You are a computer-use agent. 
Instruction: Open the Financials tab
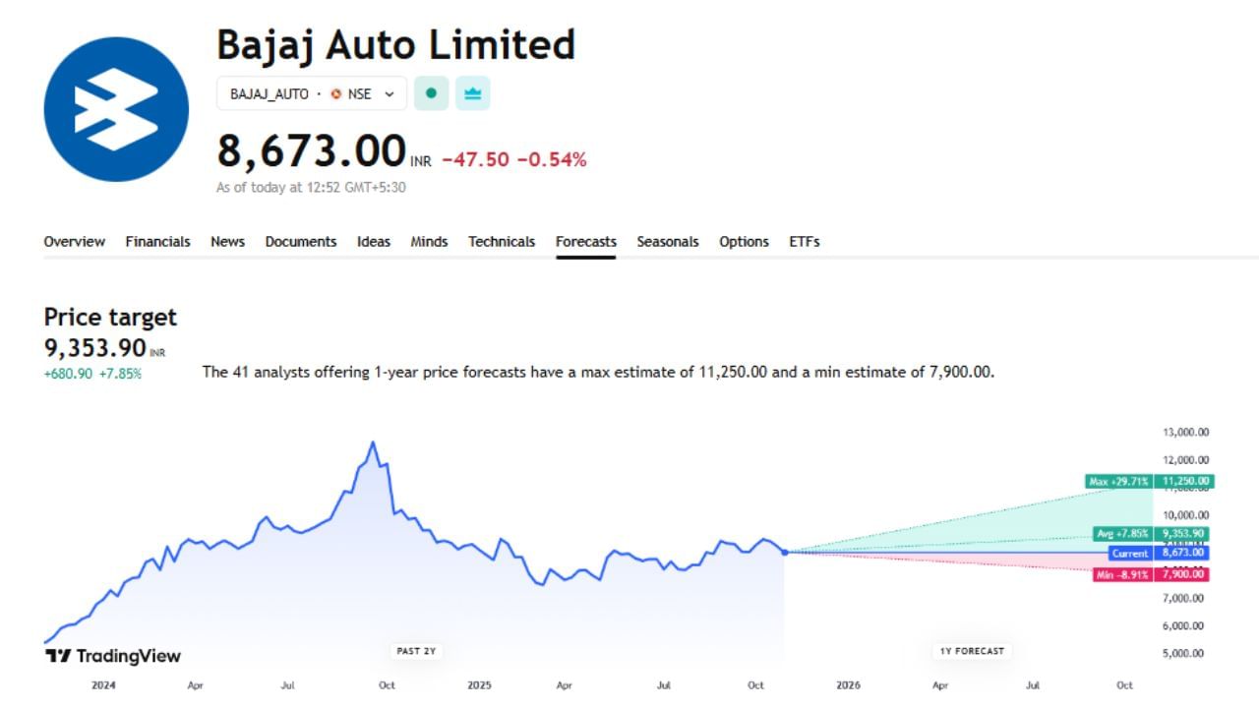157,242
